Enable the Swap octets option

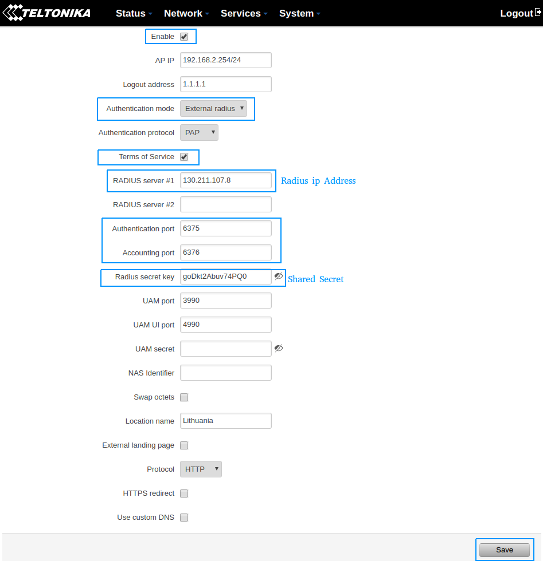184,397
